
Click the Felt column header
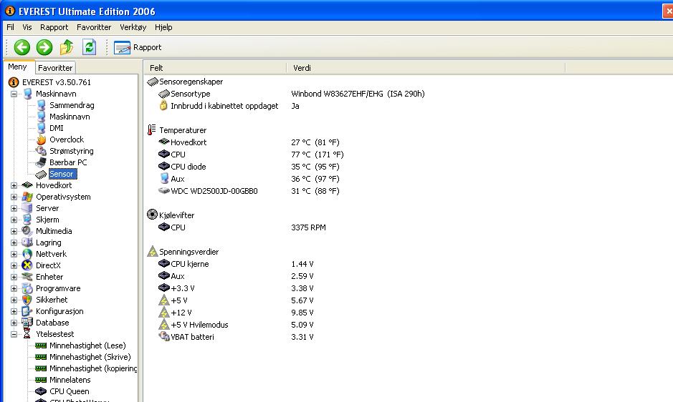click(215, 68)
